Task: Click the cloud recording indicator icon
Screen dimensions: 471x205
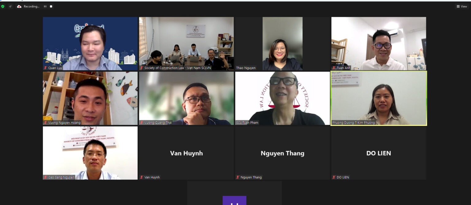Action: [19, 6]
